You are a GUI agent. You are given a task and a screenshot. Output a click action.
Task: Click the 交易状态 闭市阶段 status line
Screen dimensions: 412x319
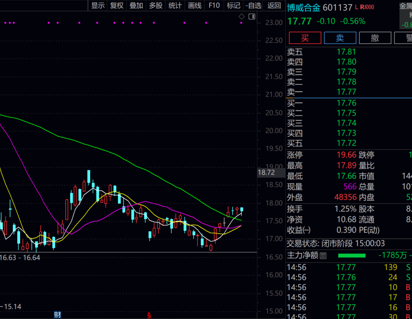click(335, 243)
